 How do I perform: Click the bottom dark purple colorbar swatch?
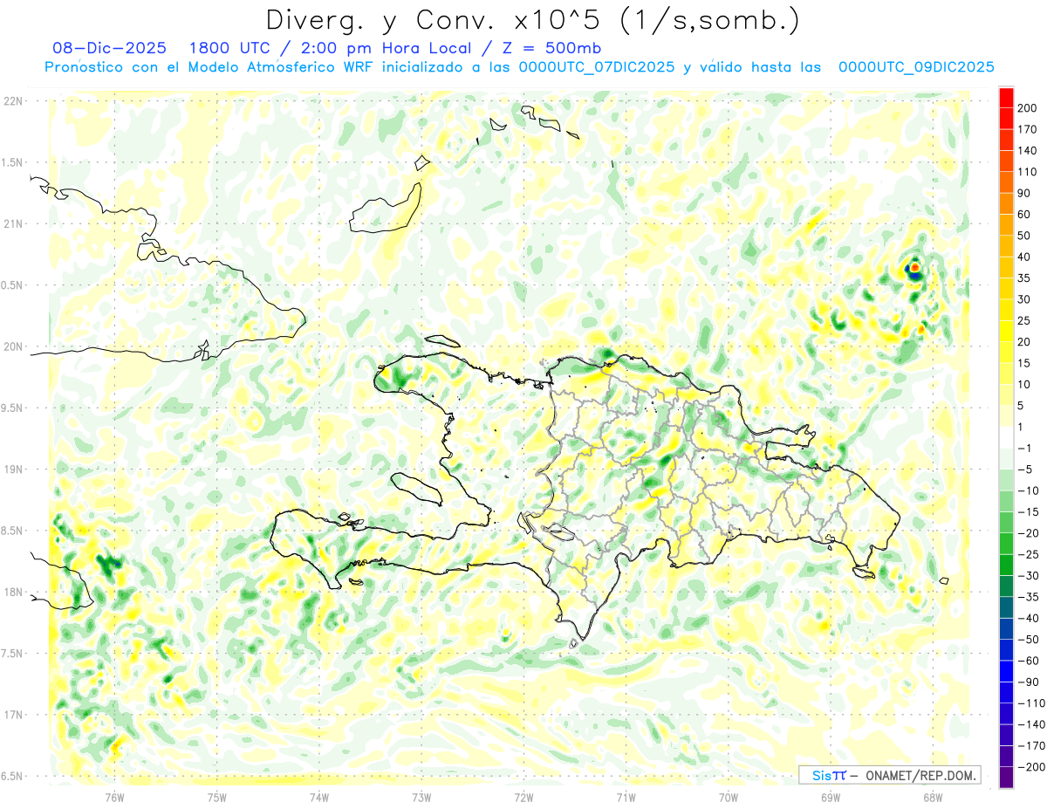tap(1006, 778)
